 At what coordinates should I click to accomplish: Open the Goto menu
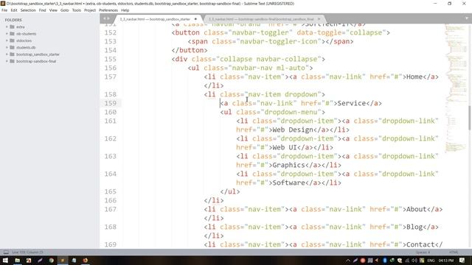pos(64,10)
